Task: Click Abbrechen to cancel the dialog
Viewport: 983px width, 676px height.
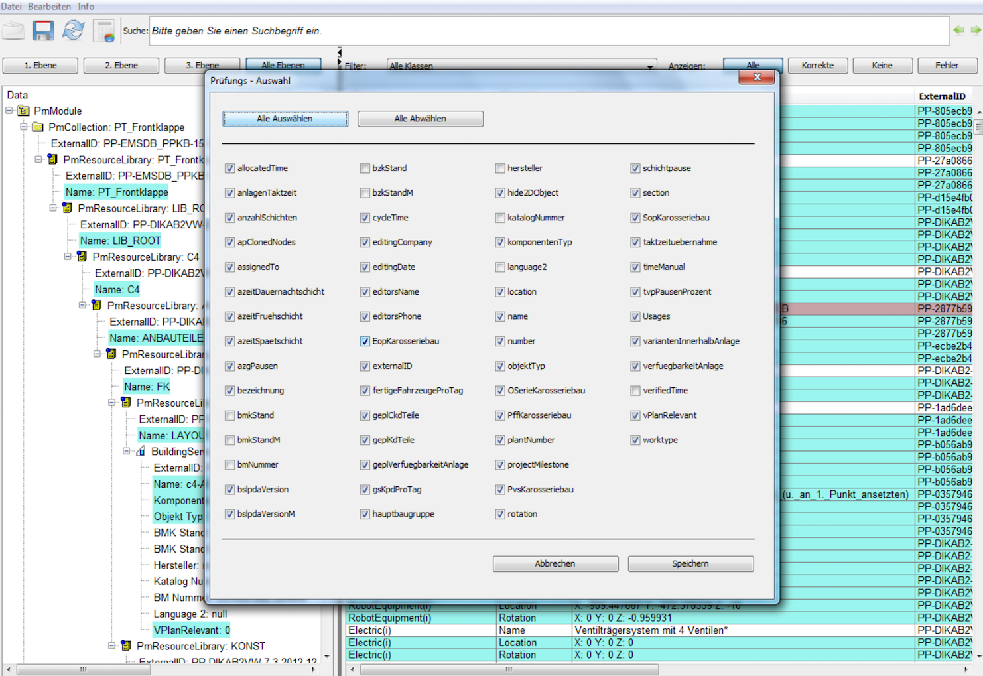Action: pos(555,564)
